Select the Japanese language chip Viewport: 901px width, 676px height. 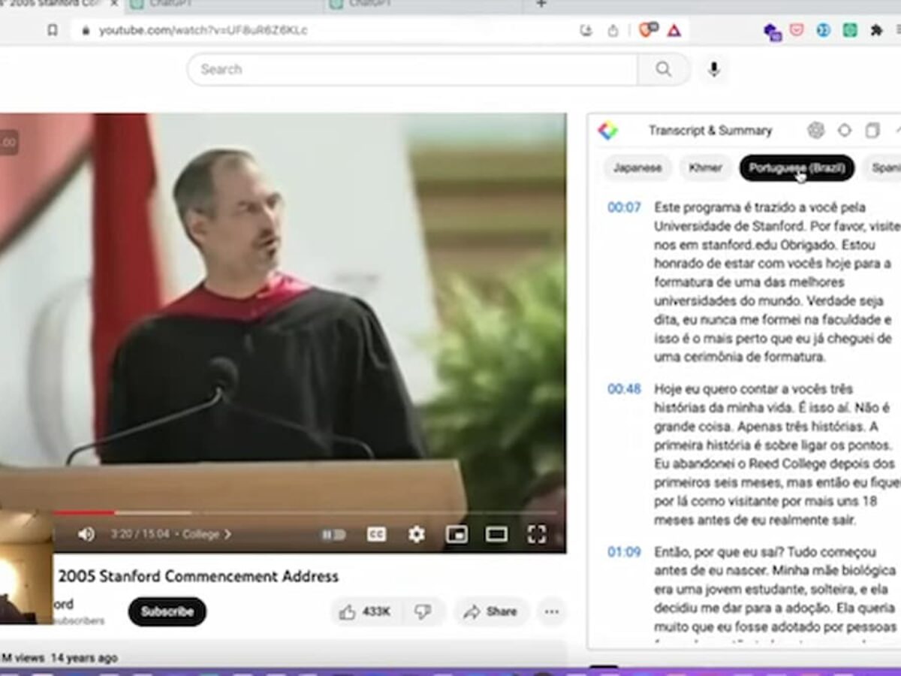click(x=637, y=168)
